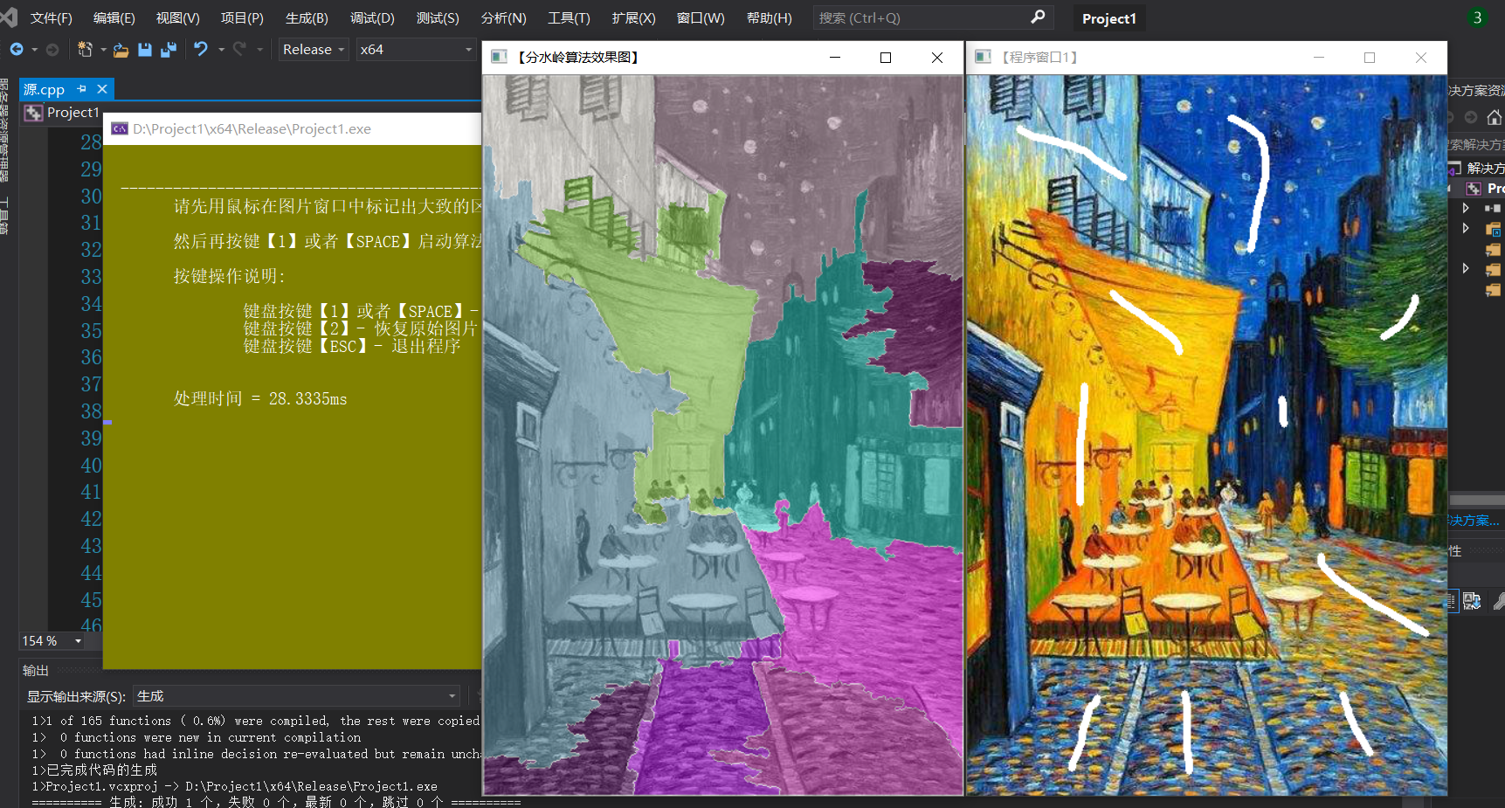Click the Project1 scope icon in navigation bar

[x=33, y=113]
